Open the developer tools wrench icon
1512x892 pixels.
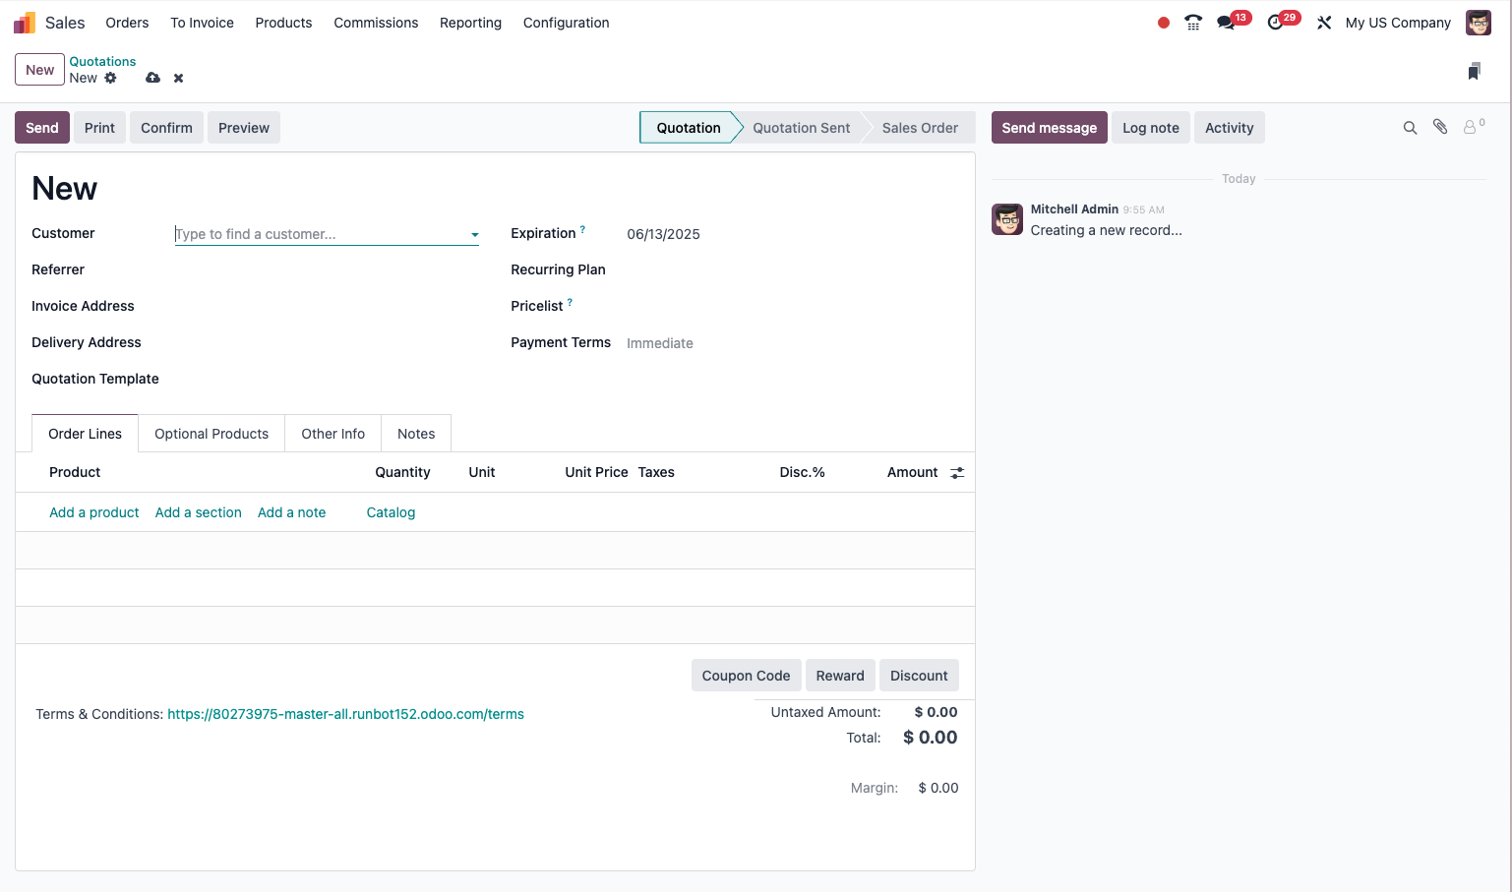coord(1324,23)
